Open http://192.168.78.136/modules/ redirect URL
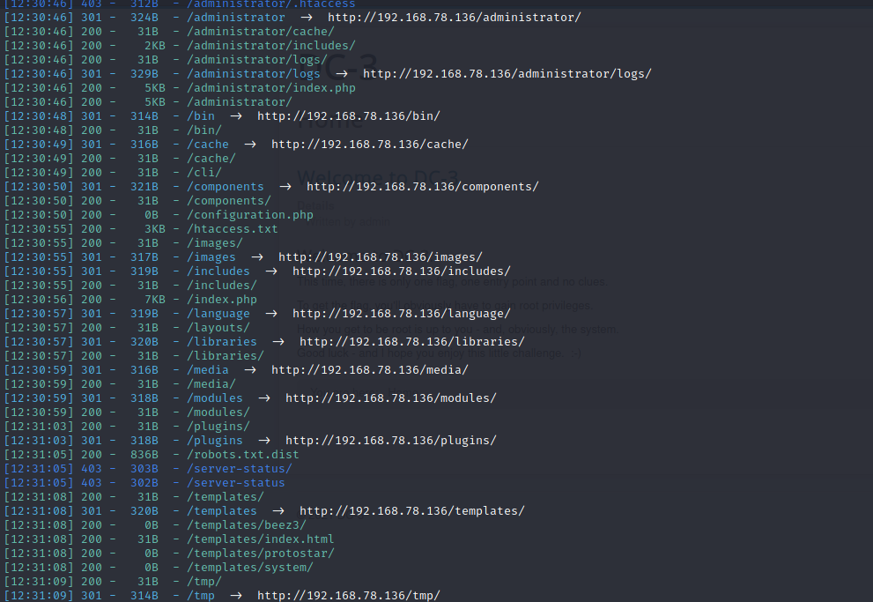The height and width of the screenshot is (602, 873). coord(391,398)
